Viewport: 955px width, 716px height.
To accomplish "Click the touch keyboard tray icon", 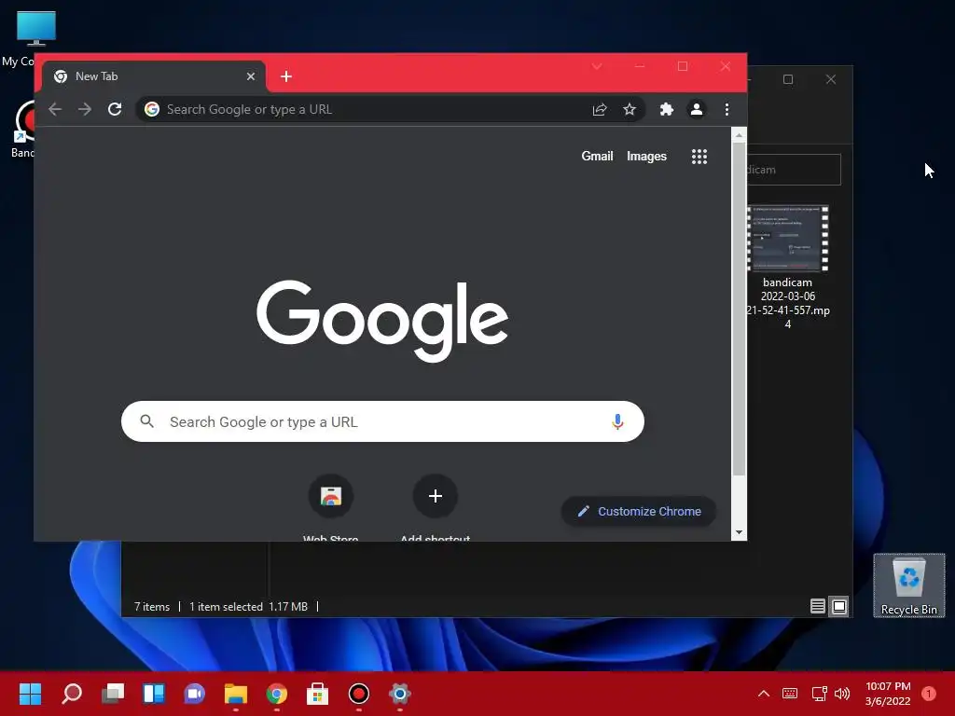I will pyautogui.click(x=790, y=694).
